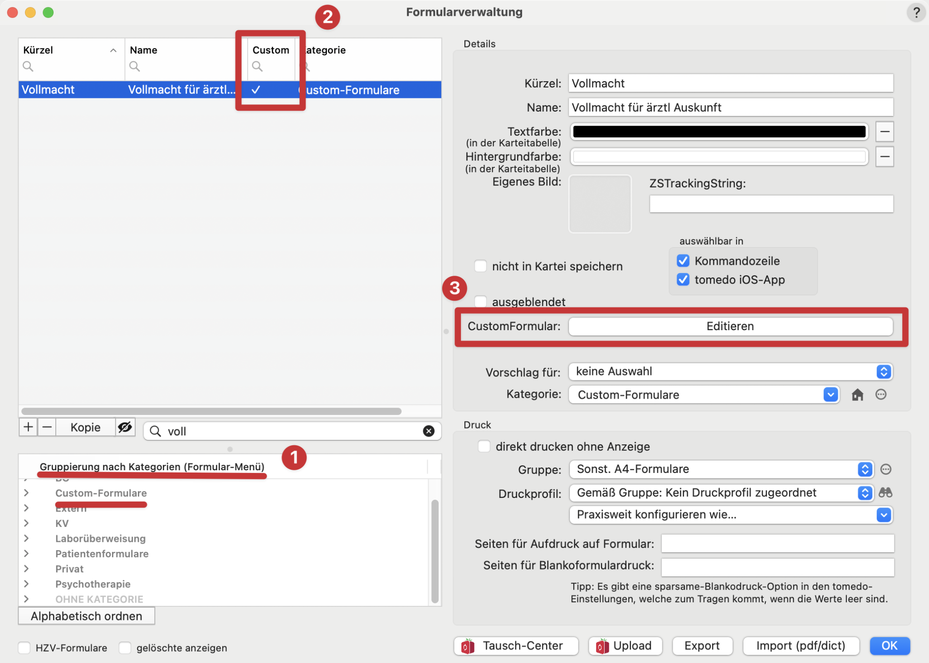929x663 pixels.
Task: Click the binoculars icon beside Druckprofil
Action: point(885,492)
